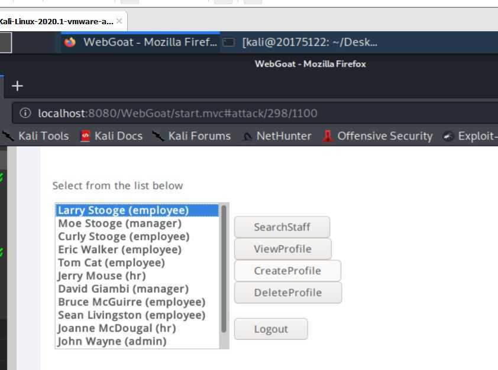
Task: Click the DeleteProfile button
Action: (288, 292)
